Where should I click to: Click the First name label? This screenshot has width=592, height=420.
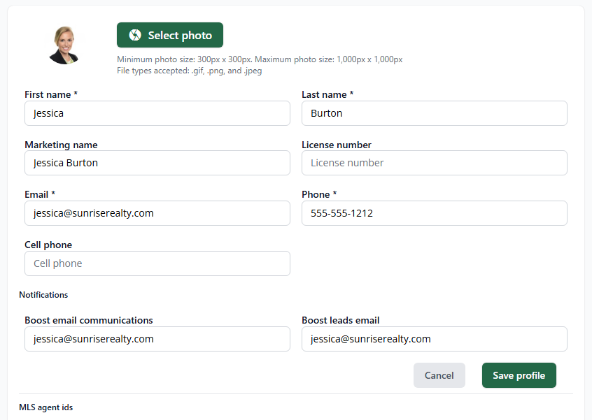(51, 94)
